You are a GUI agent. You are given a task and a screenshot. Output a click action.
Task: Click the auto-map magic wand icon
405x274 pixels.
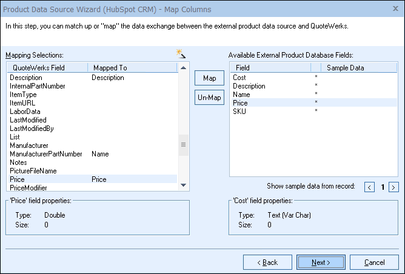(180, 54)
